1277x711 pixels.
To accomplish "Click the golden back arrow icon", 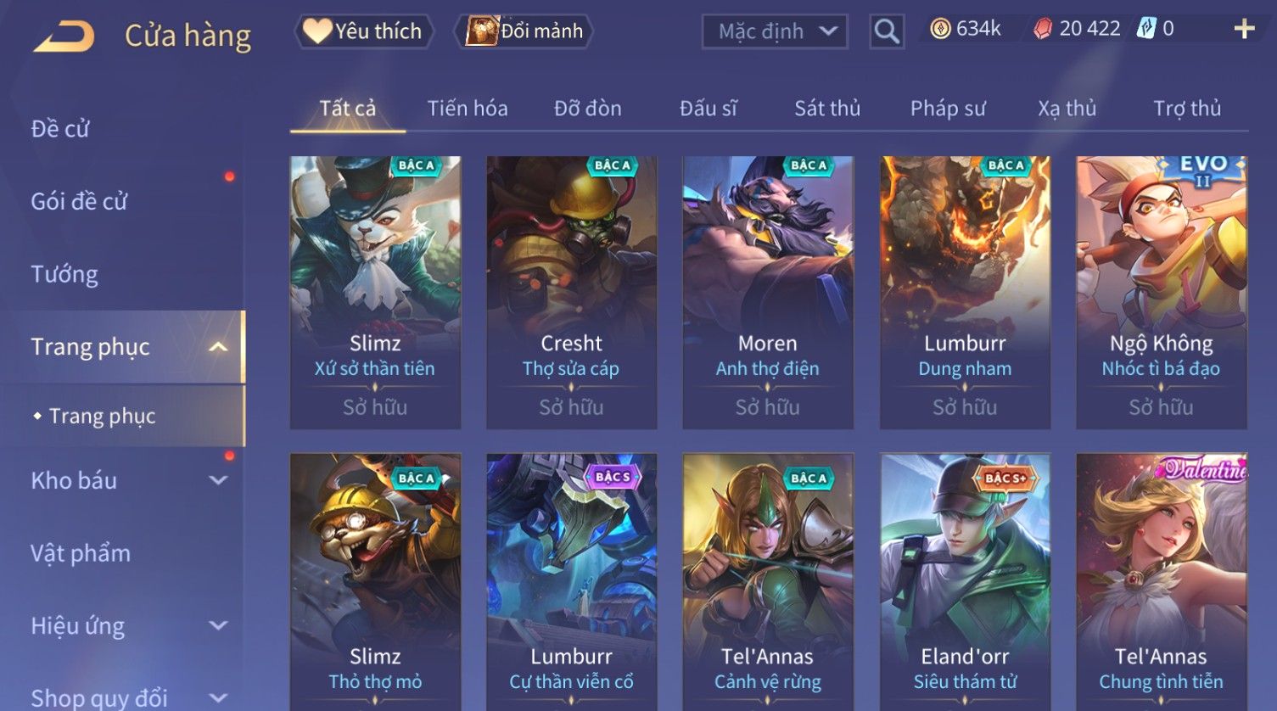I will [x=64, y=36].
